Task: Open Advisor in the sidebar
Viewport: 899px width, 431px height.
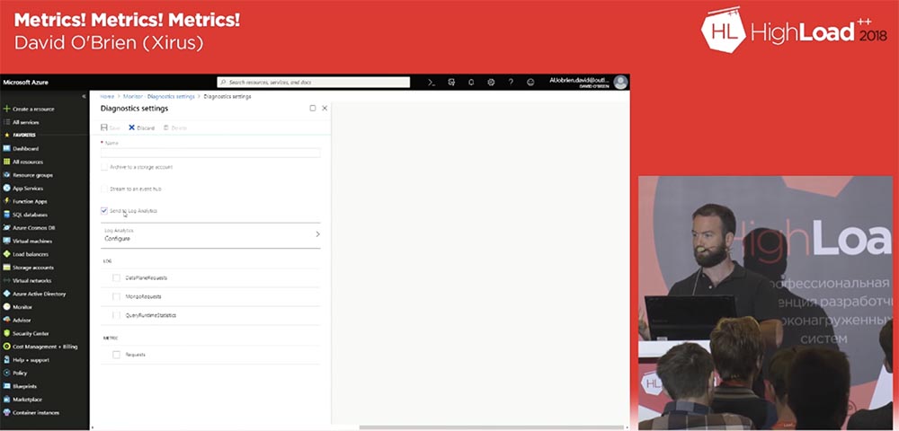Action: pos(22,320)
